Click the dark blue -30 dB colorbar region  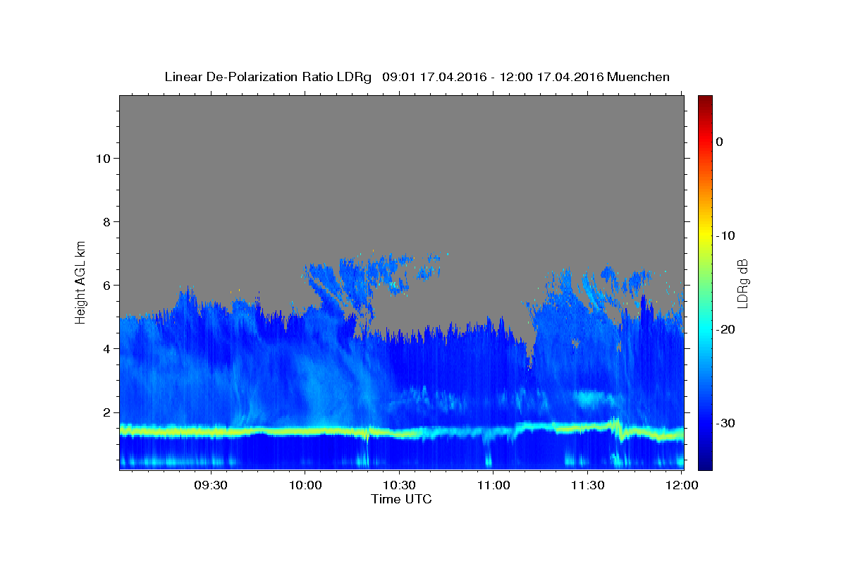(705, 423)
